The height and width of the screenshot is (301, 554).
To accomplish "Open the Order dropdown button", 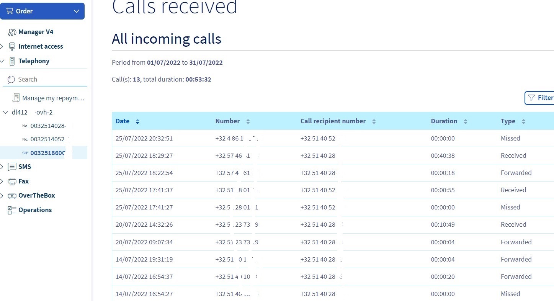I will coord(42,11).
